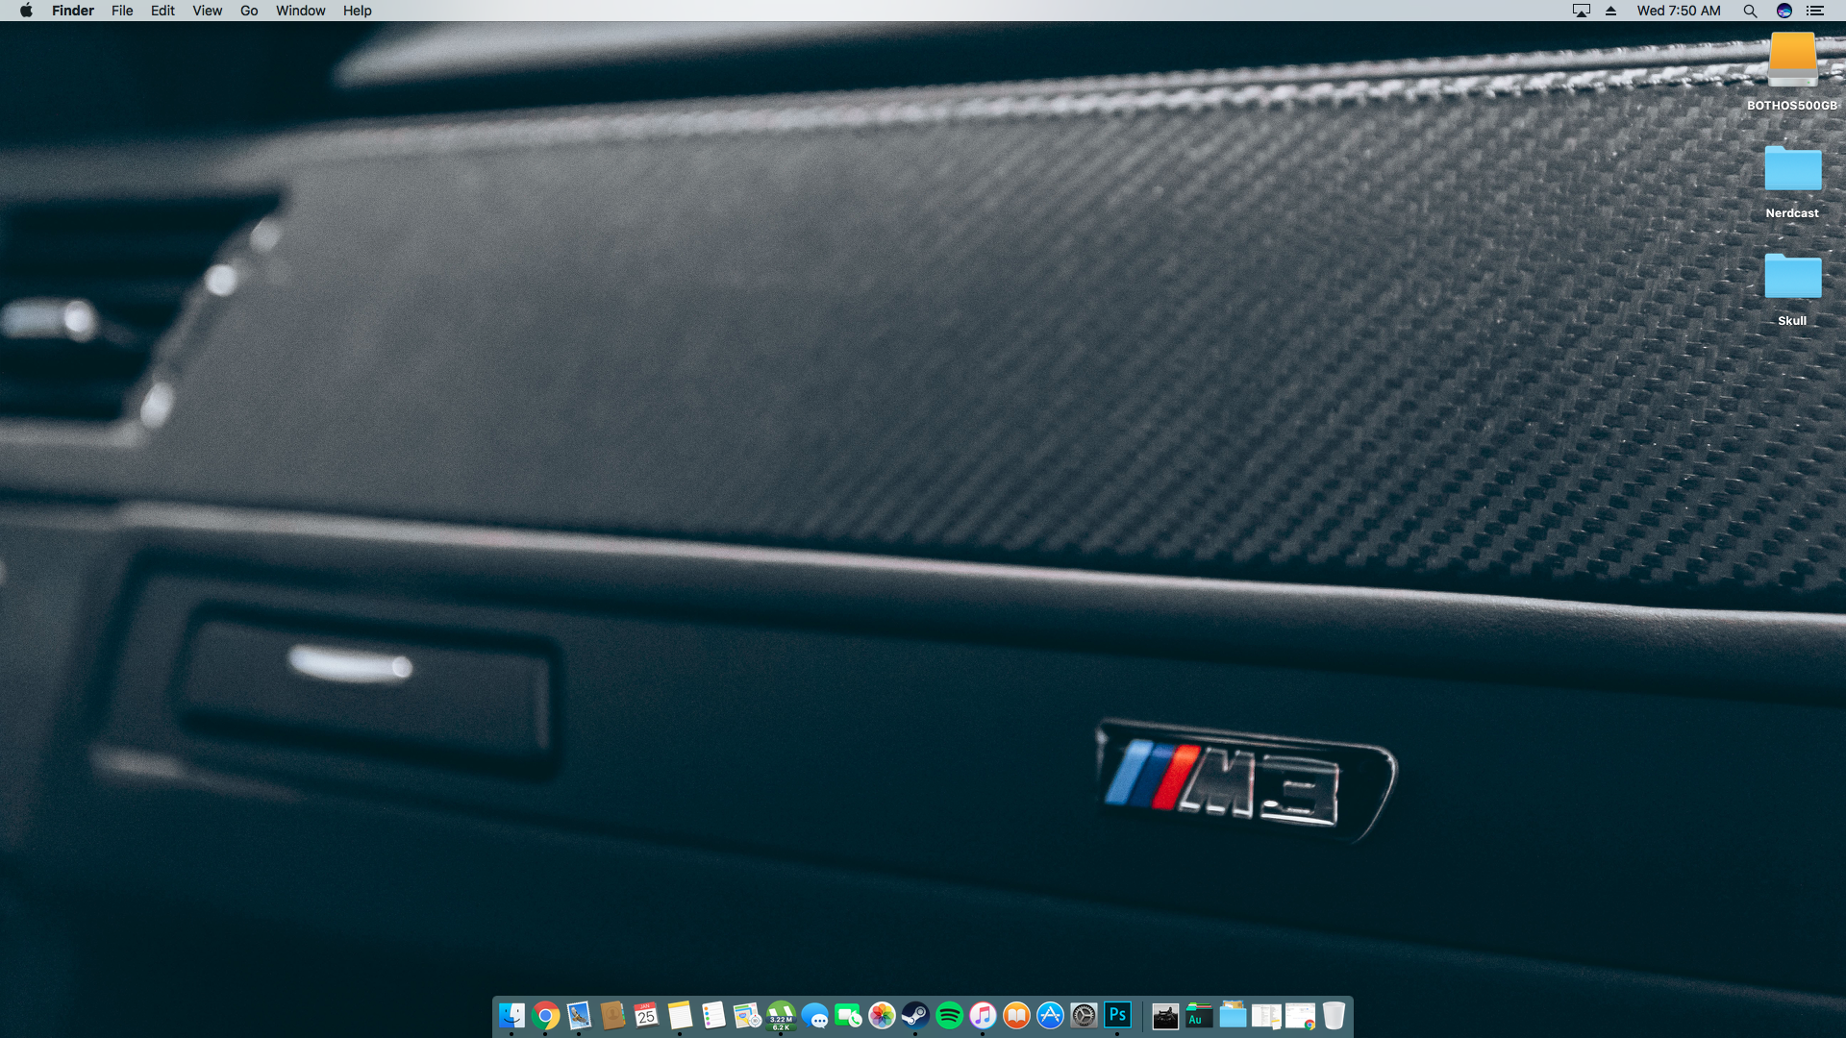Open the Maps app in the Dock
Viewport: 1846px width, 1038px height.
click(747, 1015)
